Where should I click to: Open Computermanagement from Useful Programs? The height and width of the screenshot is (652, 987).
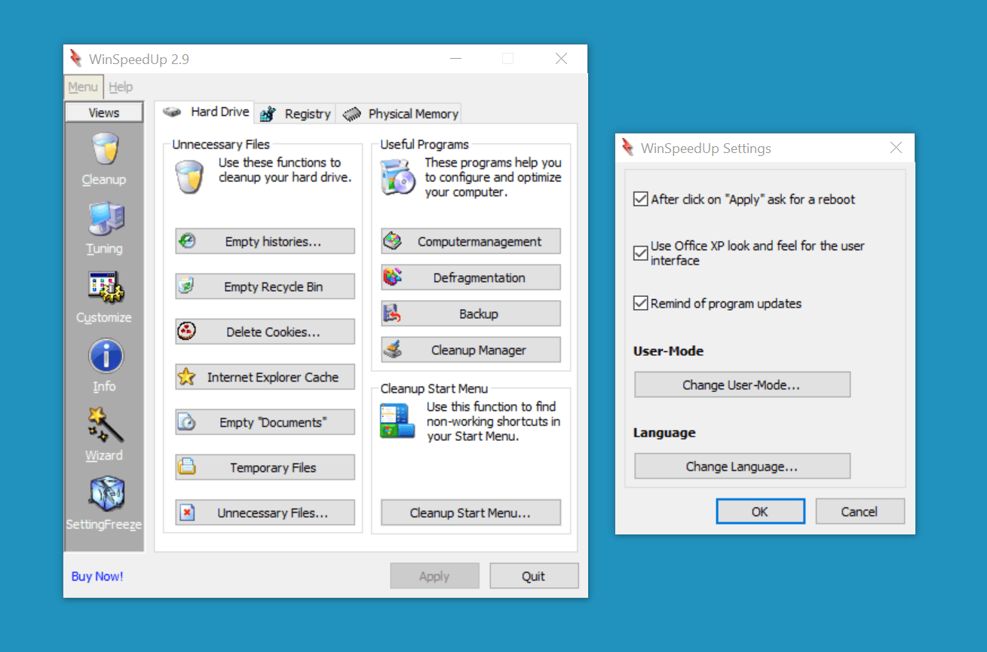[471, 242]
